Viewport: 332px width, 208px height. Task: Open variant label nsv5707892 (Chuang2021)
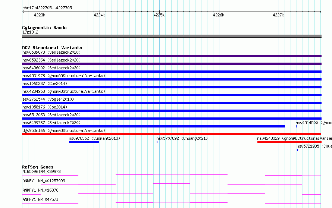coord(182,138)
